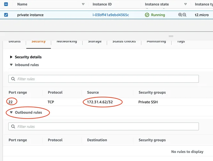Uncheck the private instance row checkbox
The height and width of the screenshot is (161, 213).
click(x=6, y=15)
